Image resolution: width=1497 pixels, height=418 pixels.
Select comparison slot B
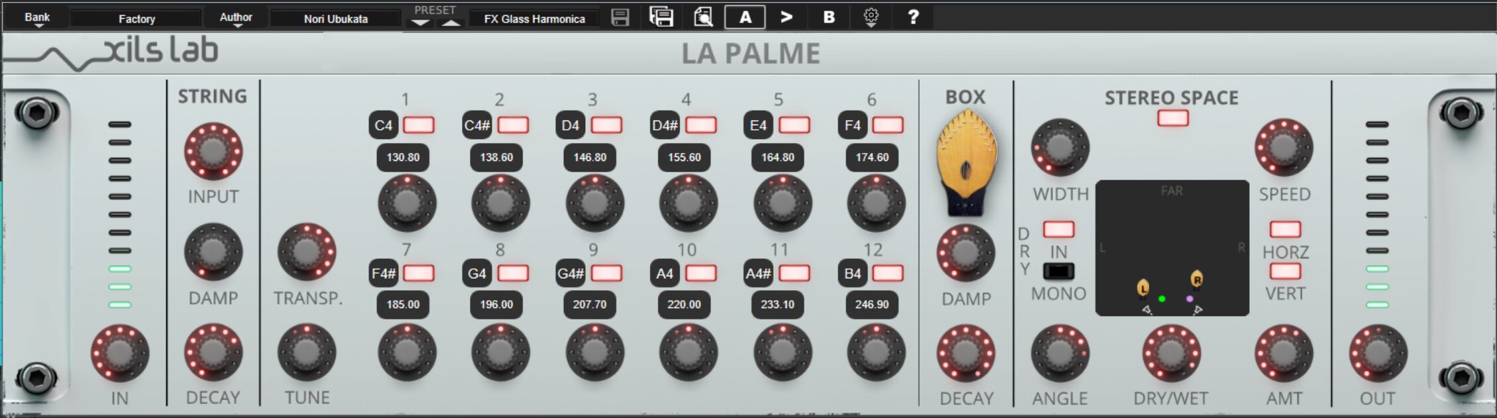pyautogui.click(x=828, y=17)
